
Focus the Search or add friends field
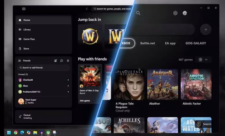coord(44,68)
